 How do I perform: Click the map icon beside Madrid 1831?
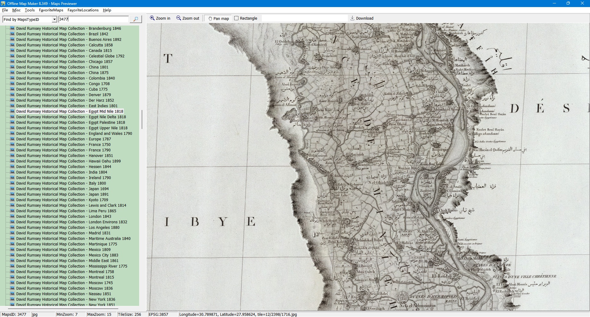coord(12,233)
